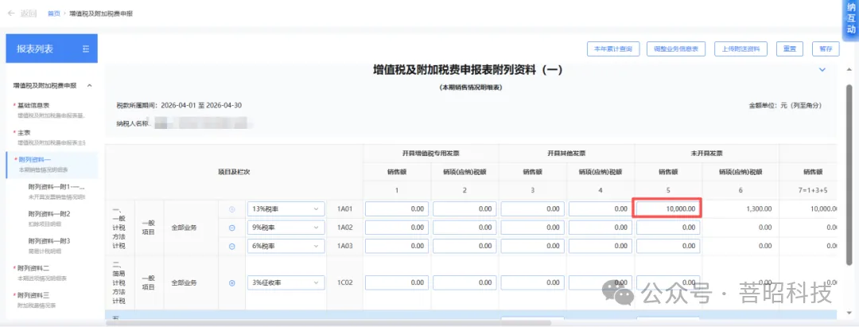Remove the 9%税率 row via minus icon
The width and height of the screenshot is (859, 327).
pyautogui.click(x=231, y=228)
